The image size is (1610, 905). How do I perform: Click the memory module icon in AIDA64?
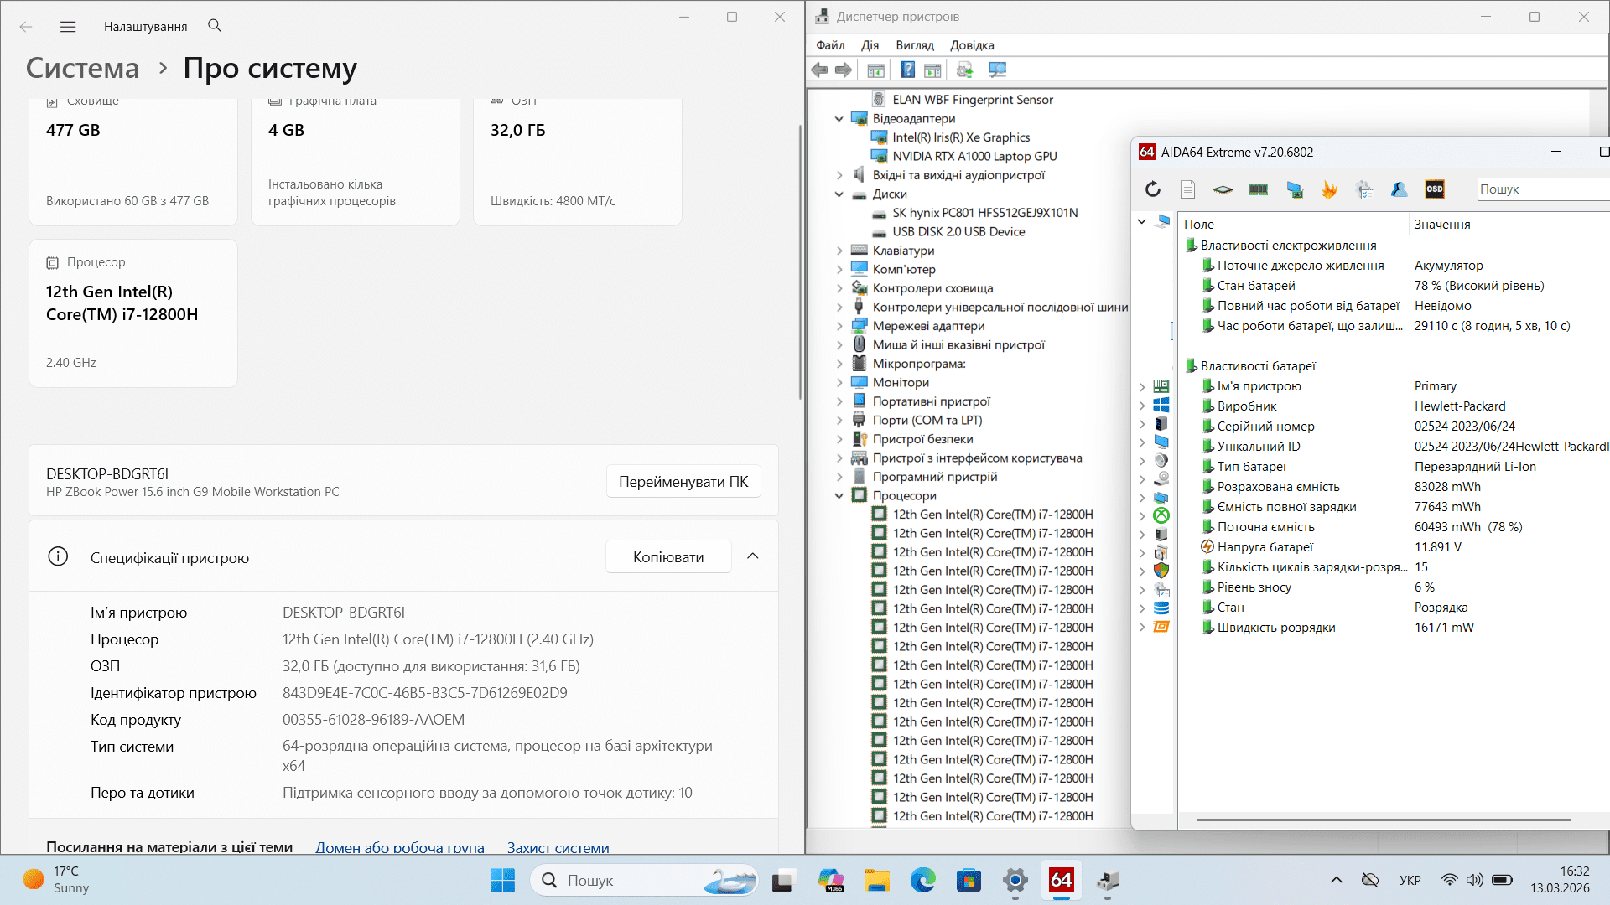1258,189
